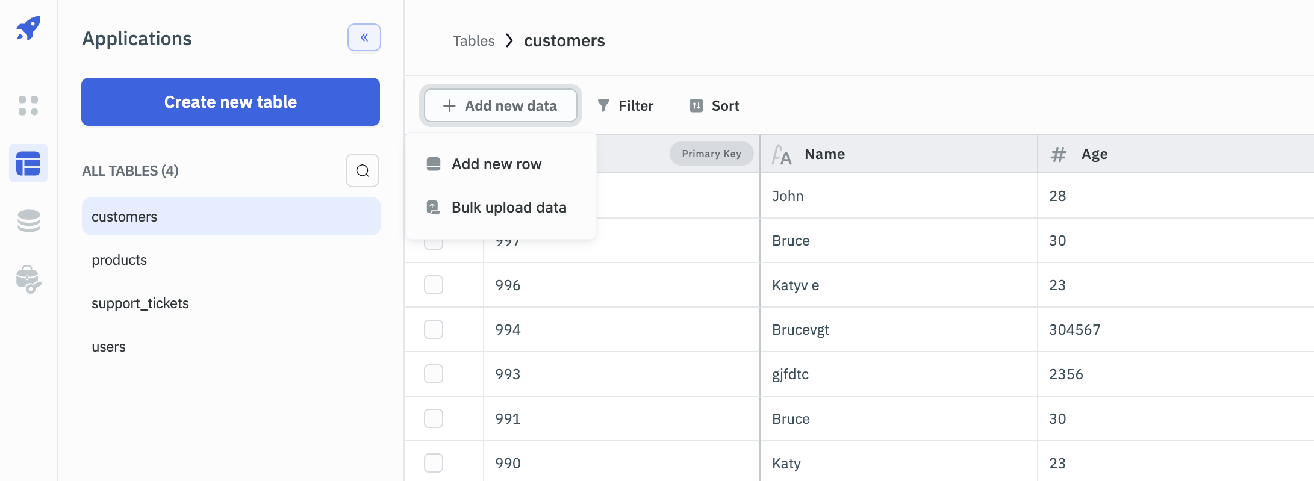Click Create new table button
The height and width of the screenshot is (481, 1314).
click(231, 102)
